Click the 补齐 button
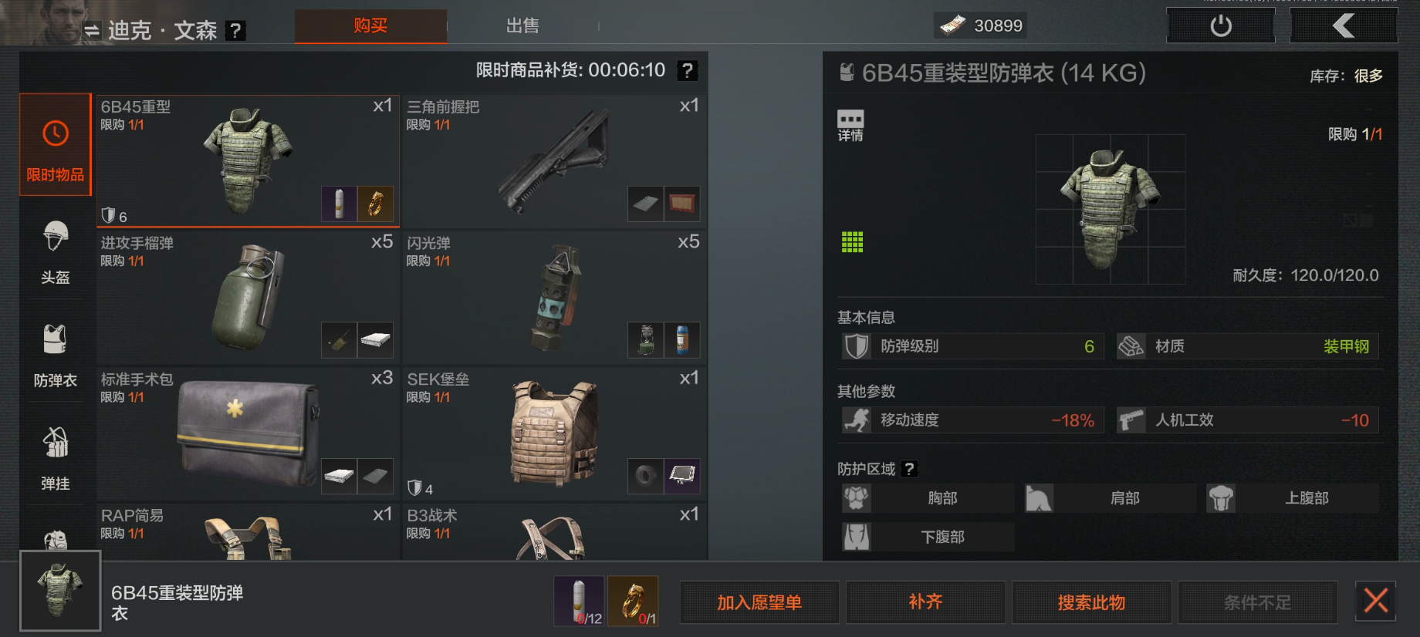This screenshot has width=1420, height=637. [925, 602]
